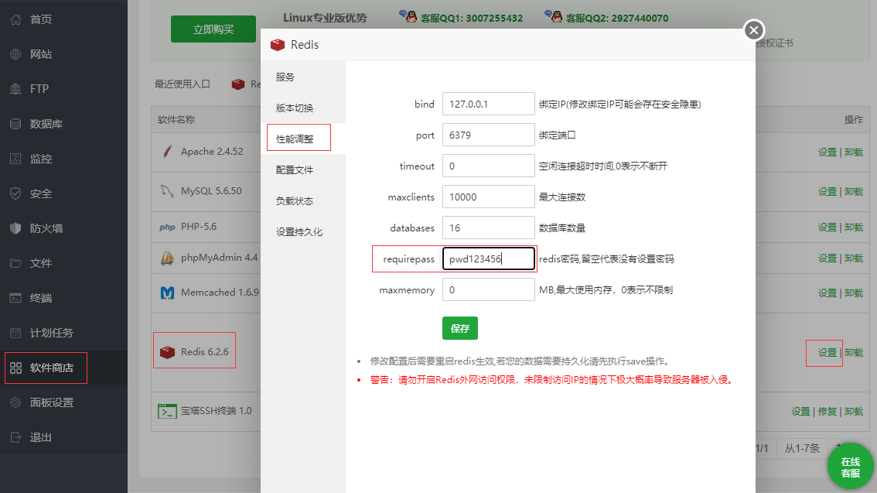Open the 配置文件 tab
The height and width of the screenshot is (493, 877).
coord(295,170)
